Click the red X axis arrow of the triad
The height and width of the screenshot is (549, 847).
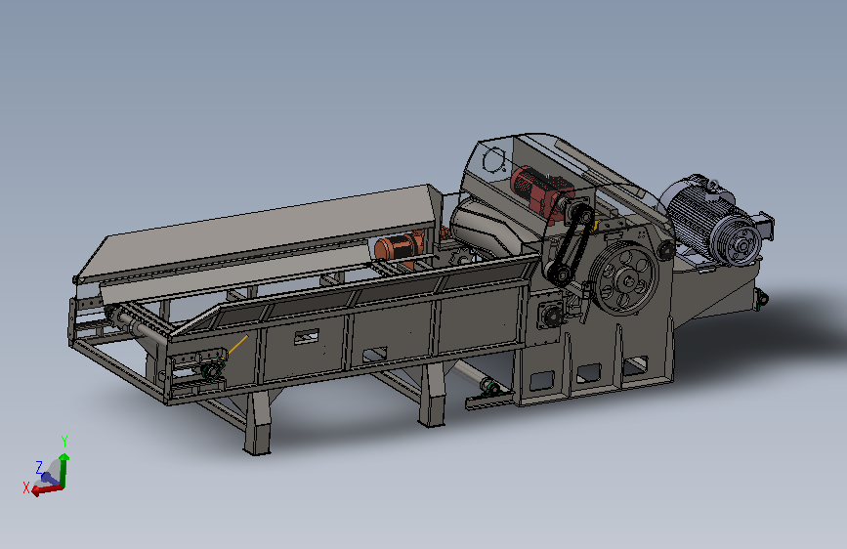[x=47, y=489]
